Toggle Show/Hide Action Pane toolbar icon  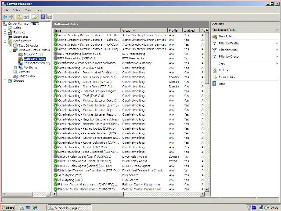click(x=49, y=17)
